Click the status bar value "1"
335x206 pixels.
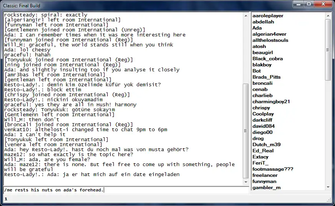point(6,199)
